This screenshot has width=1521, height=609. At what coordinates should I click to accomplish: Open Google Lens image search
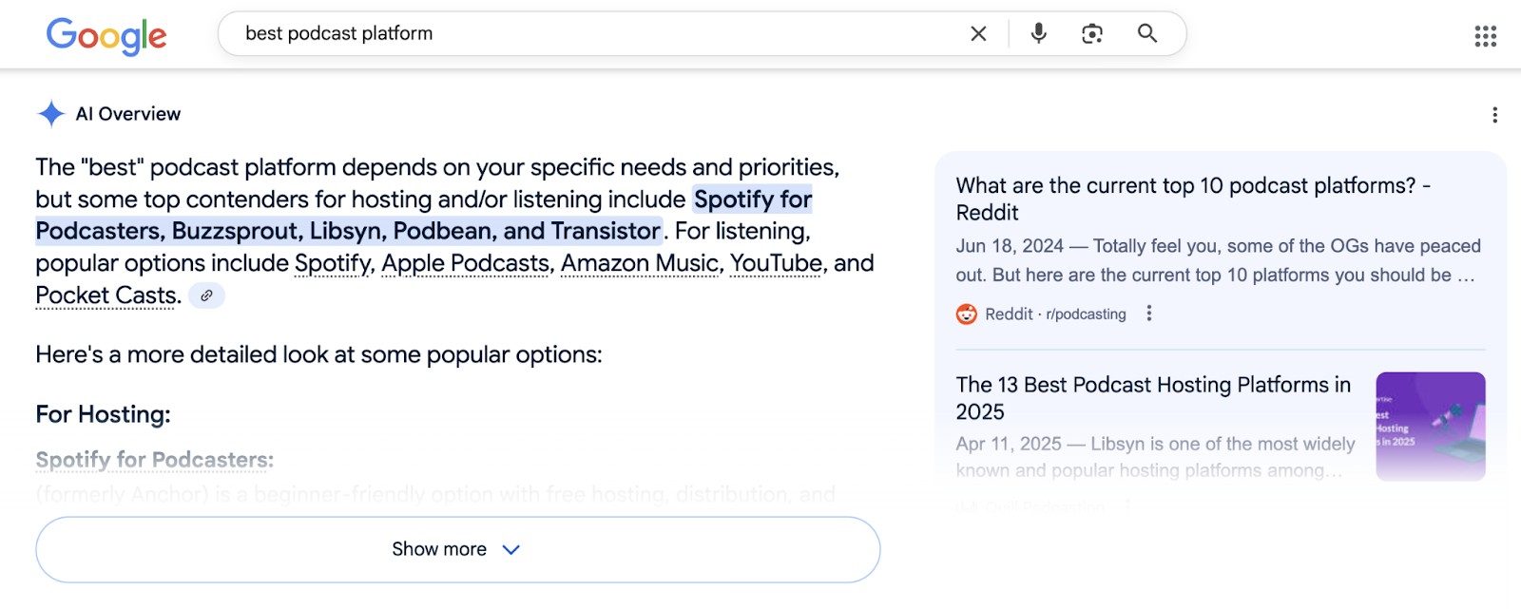1091,33
